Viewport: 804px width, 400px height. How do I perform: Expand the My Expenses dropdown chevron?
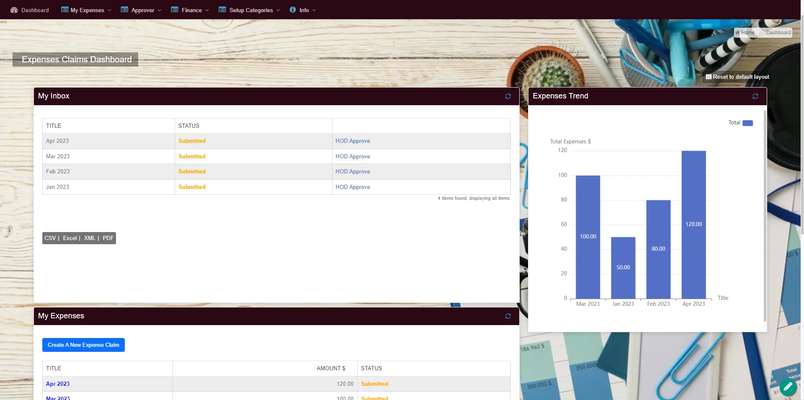[110, 10]
